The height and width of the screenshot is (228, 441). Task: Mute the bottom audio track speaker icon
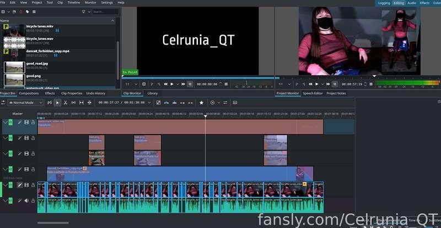(x=26, y=201)
